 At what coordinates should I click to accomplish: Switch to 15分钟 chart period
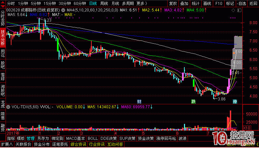(49, 4)
